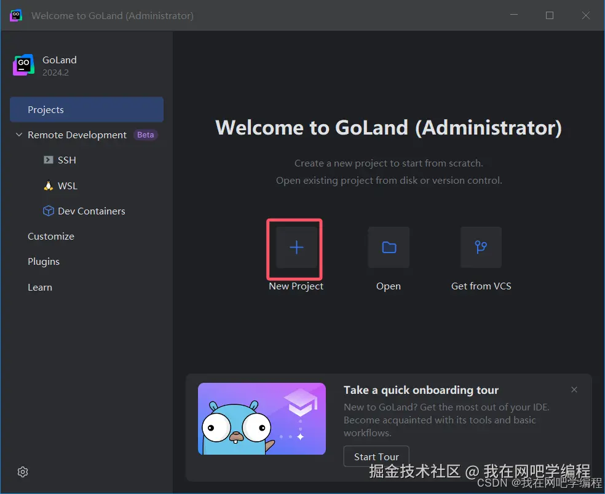Click the SSH terminal icon in sidebar
605x494 pixels.
(x=47, y=160)
